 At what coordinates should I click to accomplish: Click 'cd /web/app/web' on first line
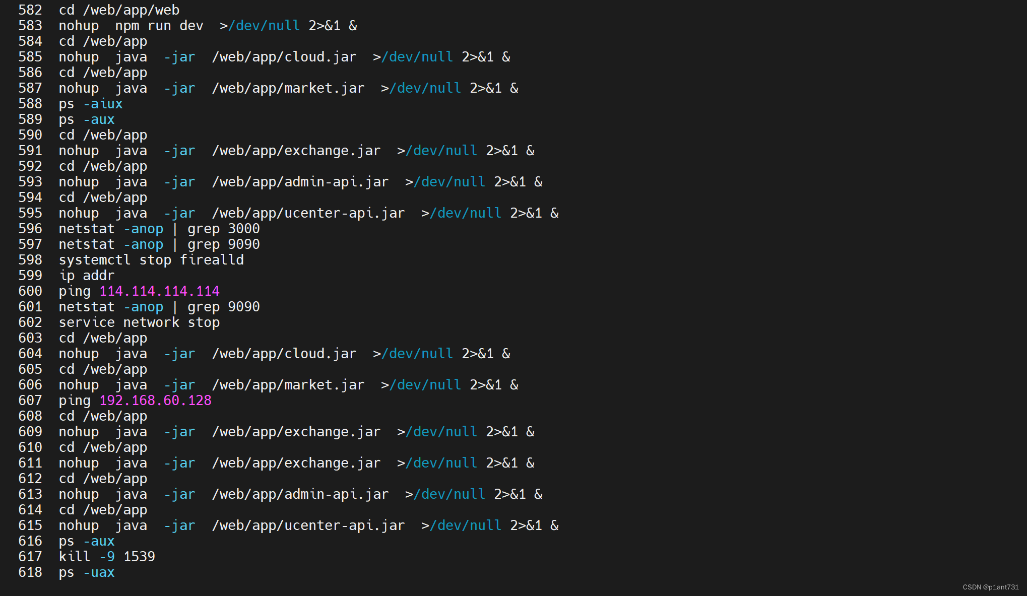[x=119, y=10]
